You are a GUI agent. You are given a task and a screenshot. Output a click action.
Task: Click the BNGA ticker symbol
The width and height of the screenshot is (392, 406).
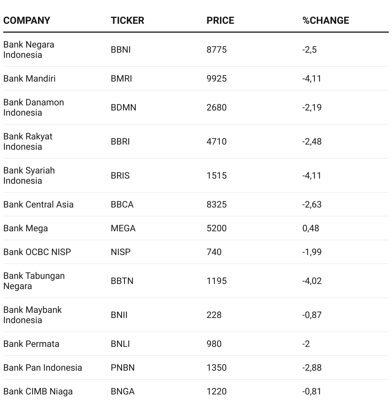point(122,391)
